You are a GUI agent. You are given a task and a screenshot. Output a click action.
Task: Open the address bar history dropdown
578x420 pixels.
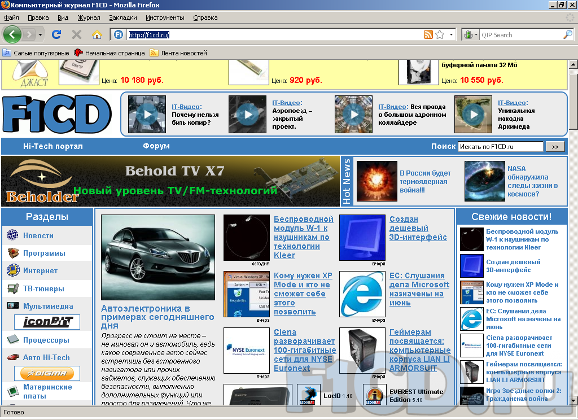tap(451, 34)
